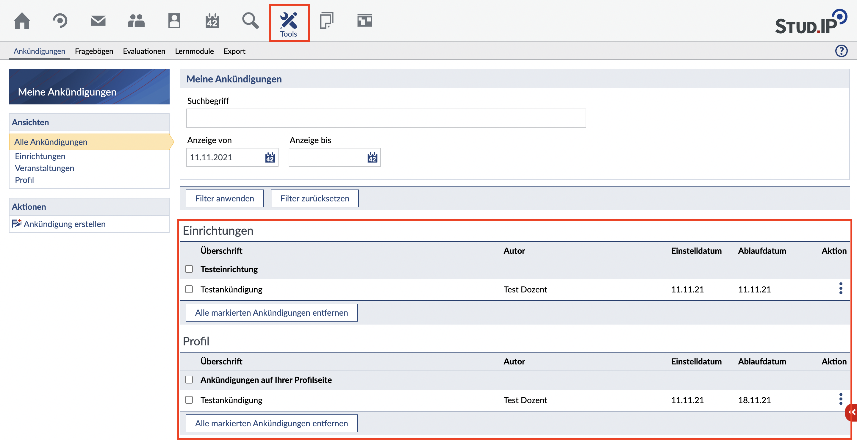Go to the Start page house icon
This screenshot has width=857, height=440.
(22, 21)
